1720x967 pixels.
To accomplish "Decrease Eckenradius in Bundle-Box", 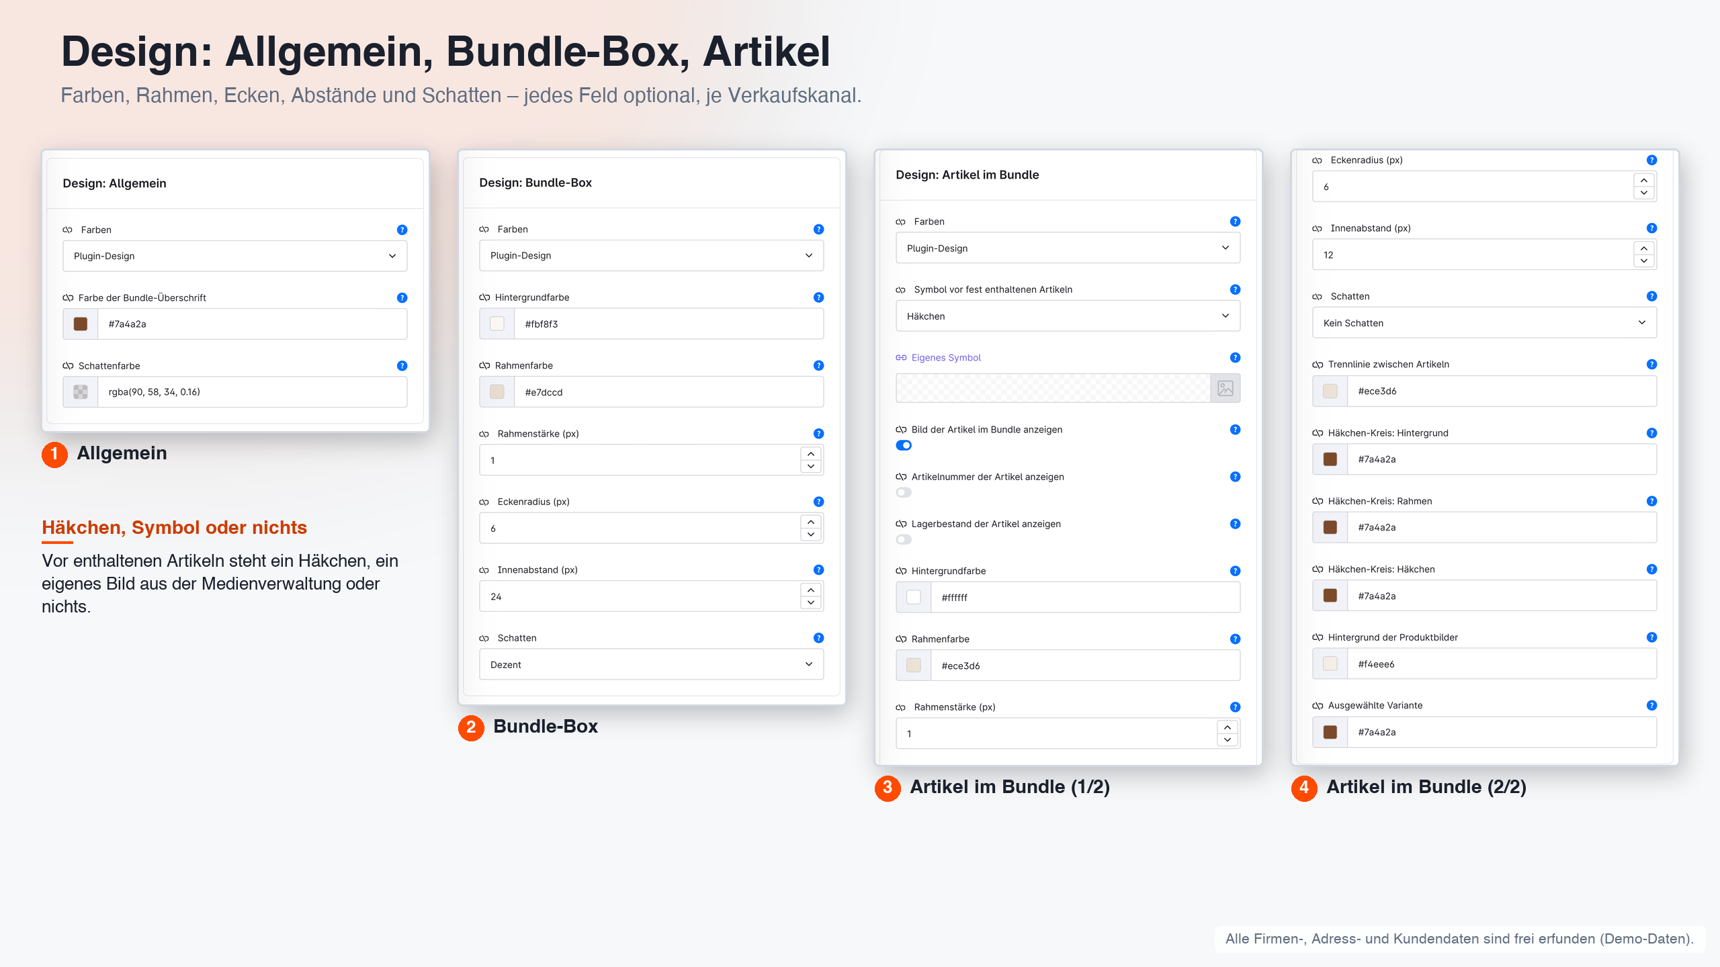I will pos(811,535).
